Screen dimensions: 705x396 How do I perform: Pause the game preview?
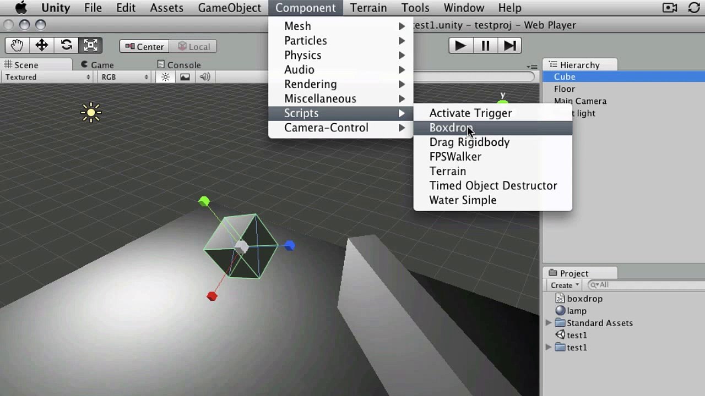point(485,46)
